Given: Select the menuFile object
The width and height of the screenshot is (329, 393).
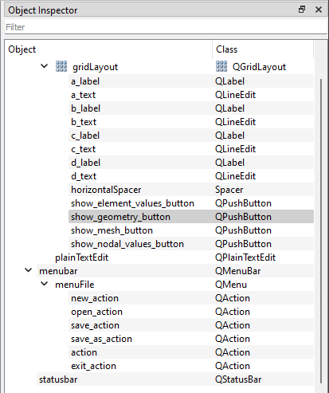Looking at the screenshot, I should point(75,285).
